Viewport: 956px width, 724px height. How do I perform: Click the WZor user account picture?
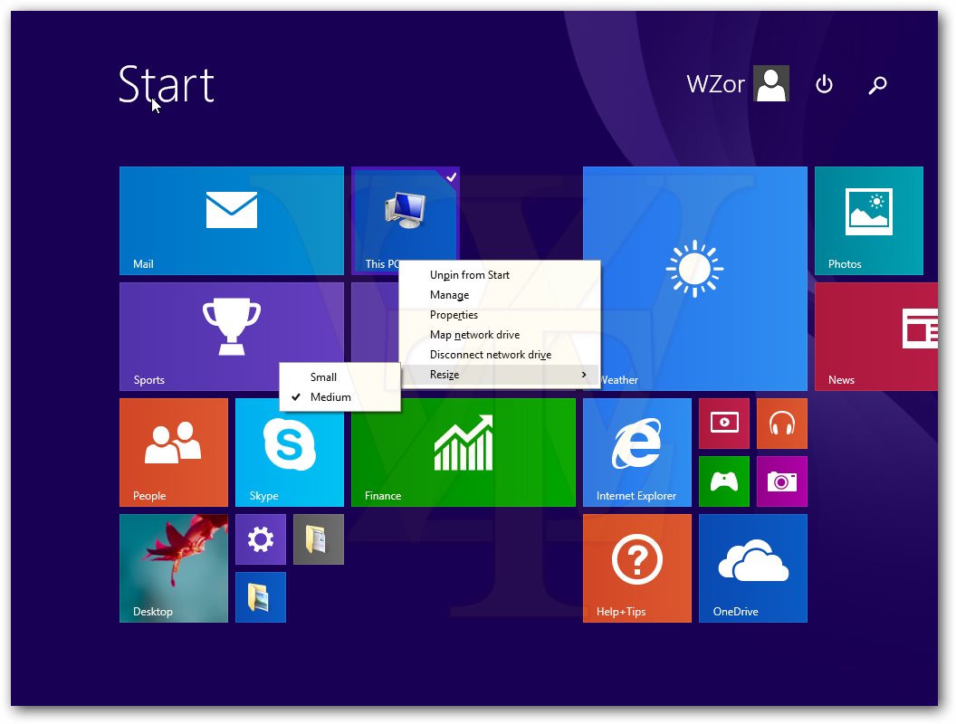tap(771, 83)
